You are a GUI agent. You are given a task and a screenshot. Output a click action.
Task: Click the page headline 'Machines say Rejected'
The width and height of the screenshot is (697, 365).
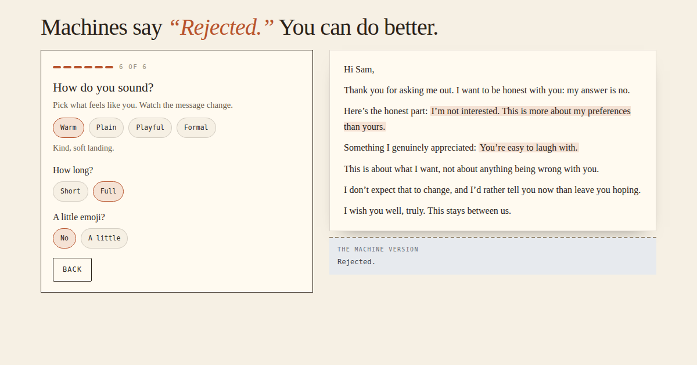tap(239, 27)
